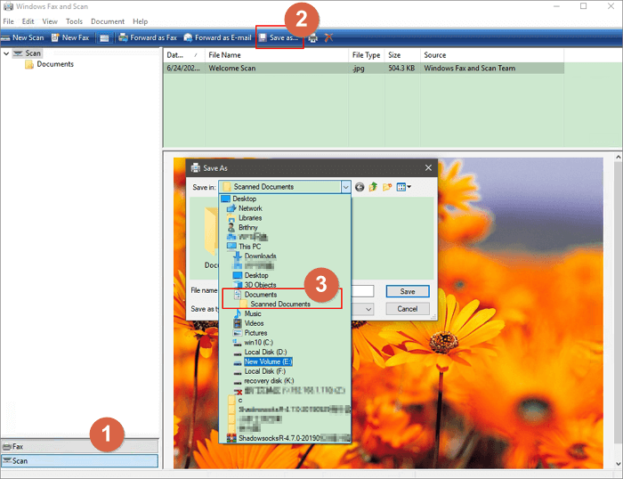Select Documents folder in left tree
This screenshot has width=623, height=479.
(x=50, y=64)
